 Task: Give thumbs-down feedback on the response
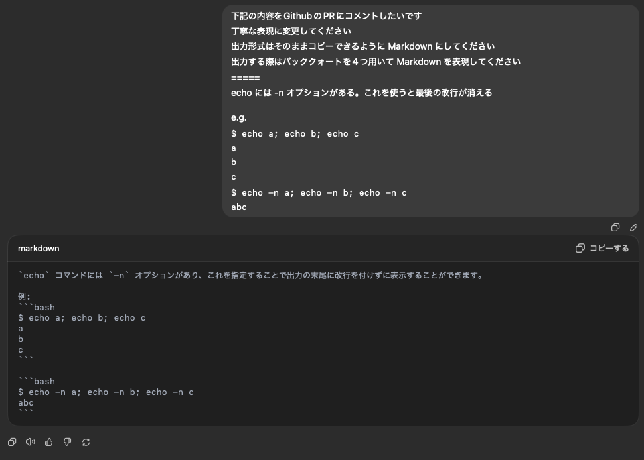[x=66, y=442]
